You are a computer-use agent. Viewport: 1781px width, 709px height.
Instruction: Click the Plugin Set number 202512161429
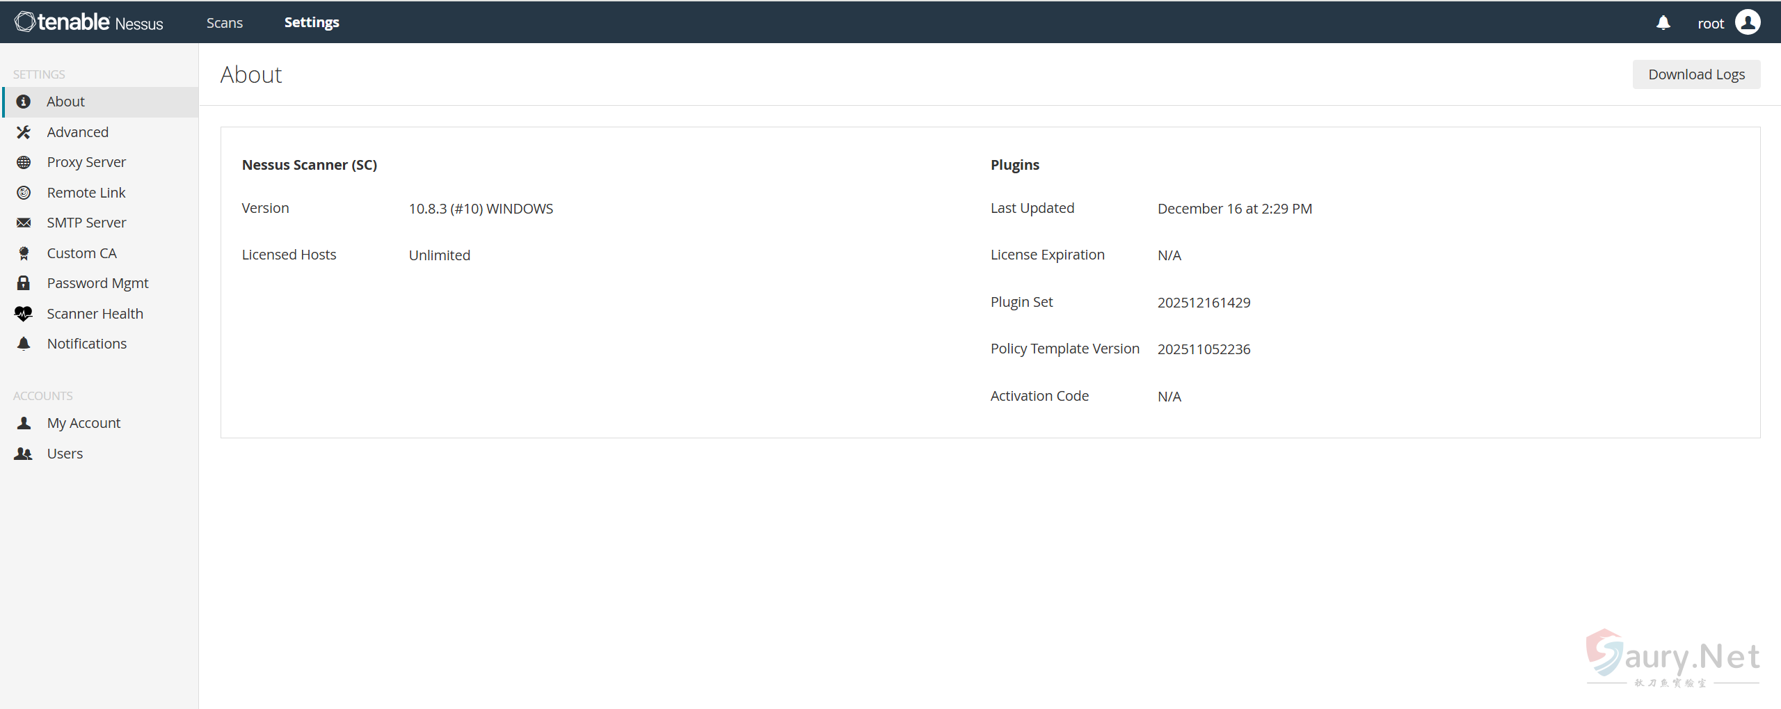(1204, 303)
